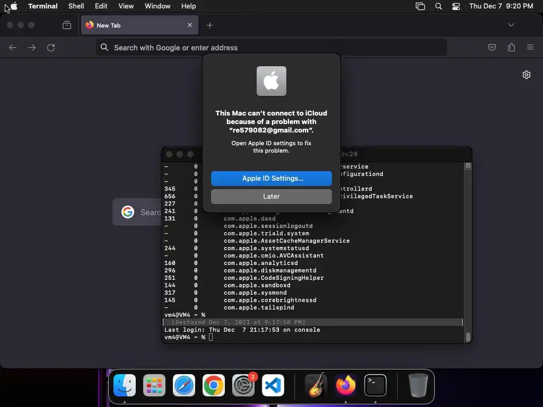543x407 pixels.
Task: Open Firefox from the Dock
Action: click(346, 385)
